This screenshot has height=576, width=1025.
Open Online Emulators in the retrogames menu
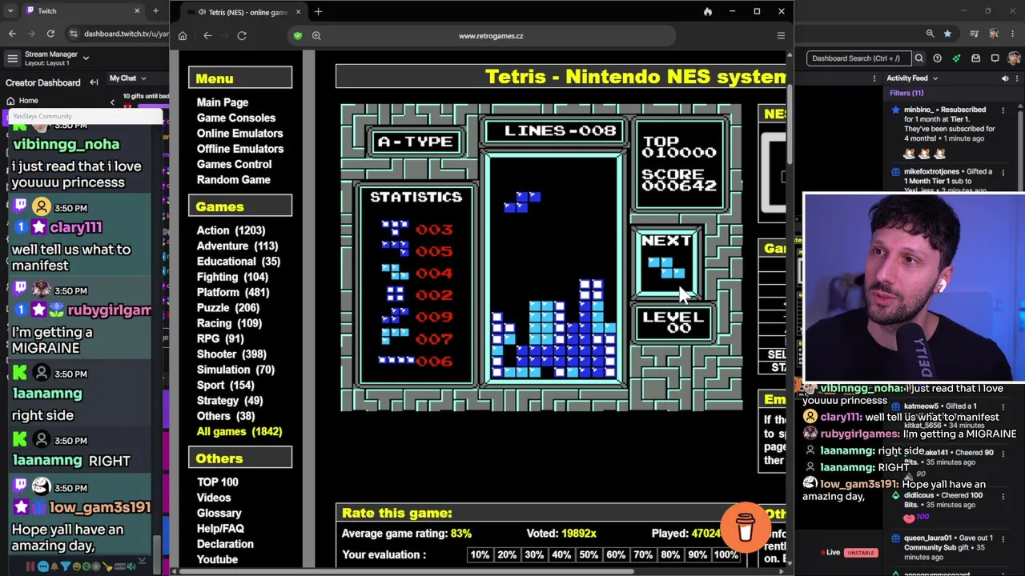coord(240,134)
